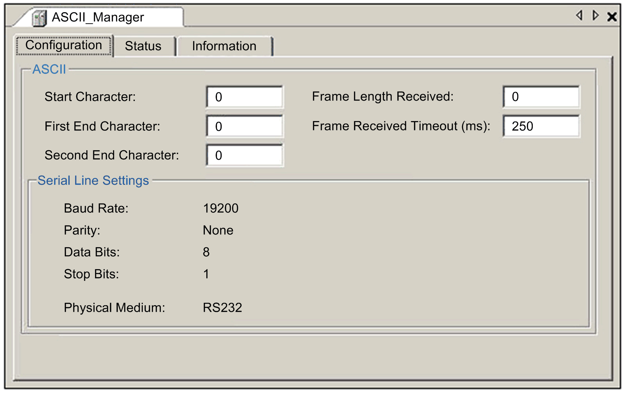Image resolution: width=624 pixels, height=395 pixels.
Task: Switch to the Information tab
Action: [224, 46]
